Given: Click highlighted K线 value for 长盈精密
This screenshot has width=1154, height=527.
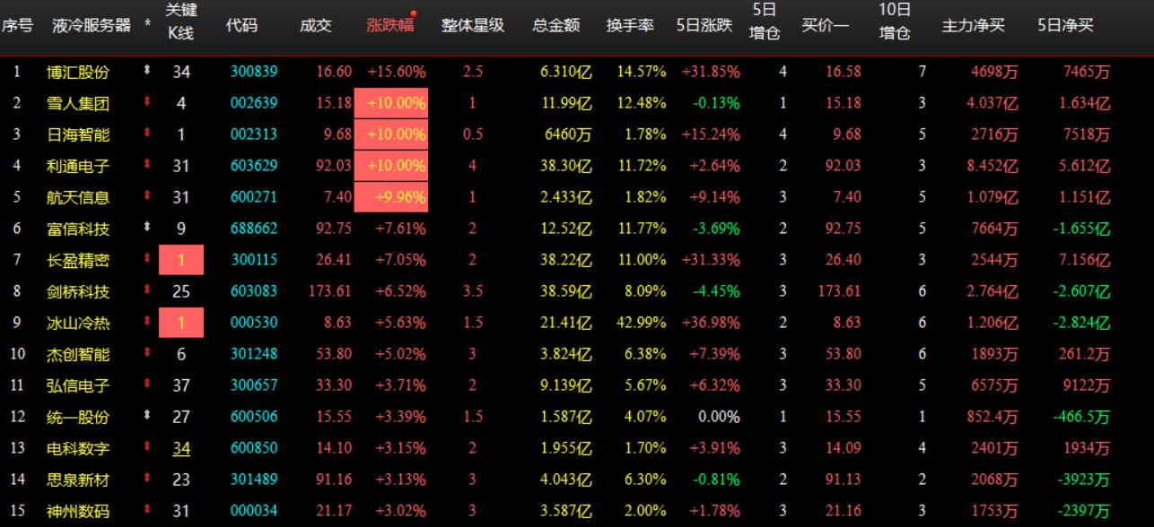Looking at the screenshot, I should 181,260.
